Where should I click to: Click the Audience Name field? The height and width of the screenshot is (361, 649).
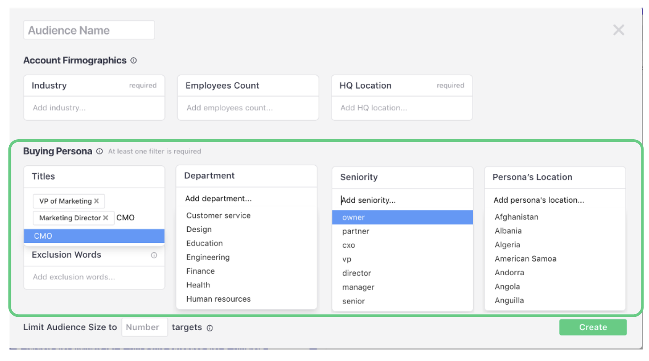pos(89,30)
